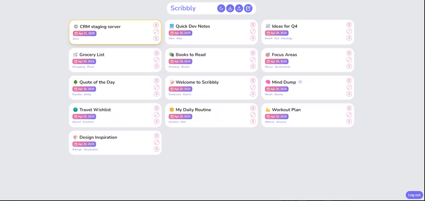425x201 pixels.
Task: Expand the Books to Read note
Action: pos(253,60)
